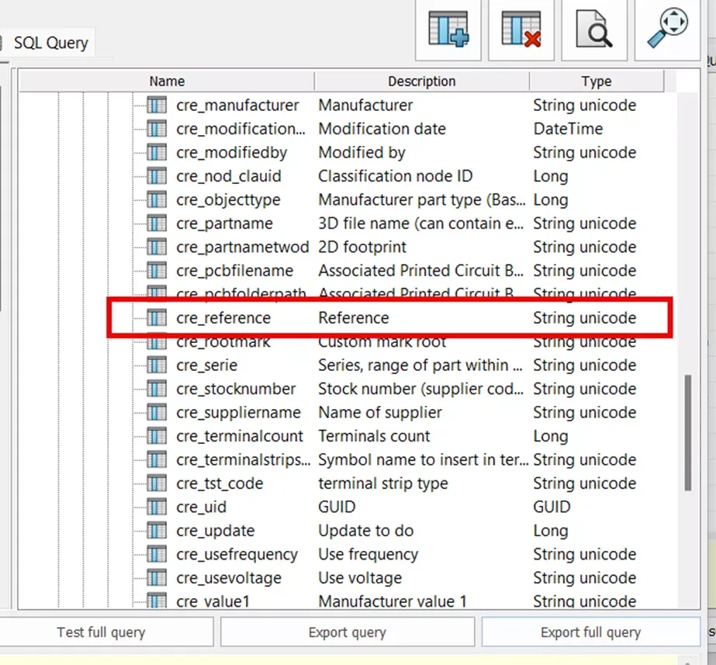Sort by the Name column header
This screenshot has height=665, width=716.
[x=167, y=81]
